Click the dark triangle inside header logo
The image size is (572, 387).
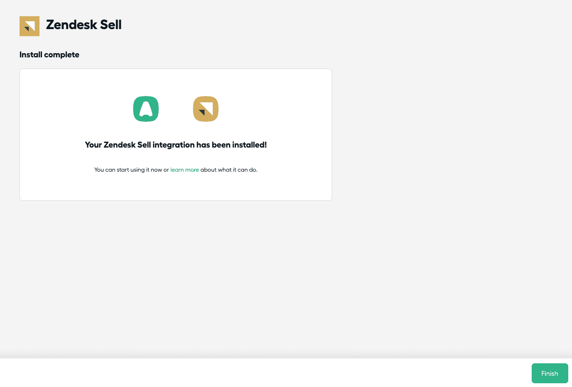(27, 29)
